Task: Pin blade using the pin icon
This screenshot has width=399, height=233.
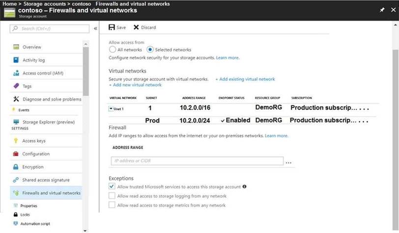Action: coord(382,10)
